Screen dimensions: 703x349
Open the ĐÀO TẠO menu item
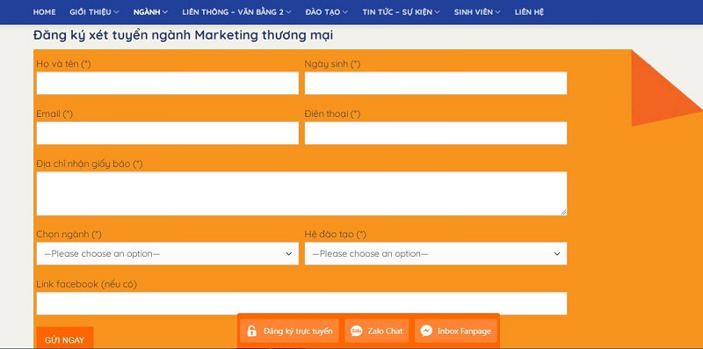pyautogui.click(x=323, y=12)
